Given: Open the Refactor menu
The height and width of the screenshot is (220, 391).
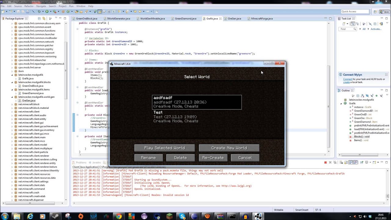Looking at the screenshot, I should click(x=29, y=6).
